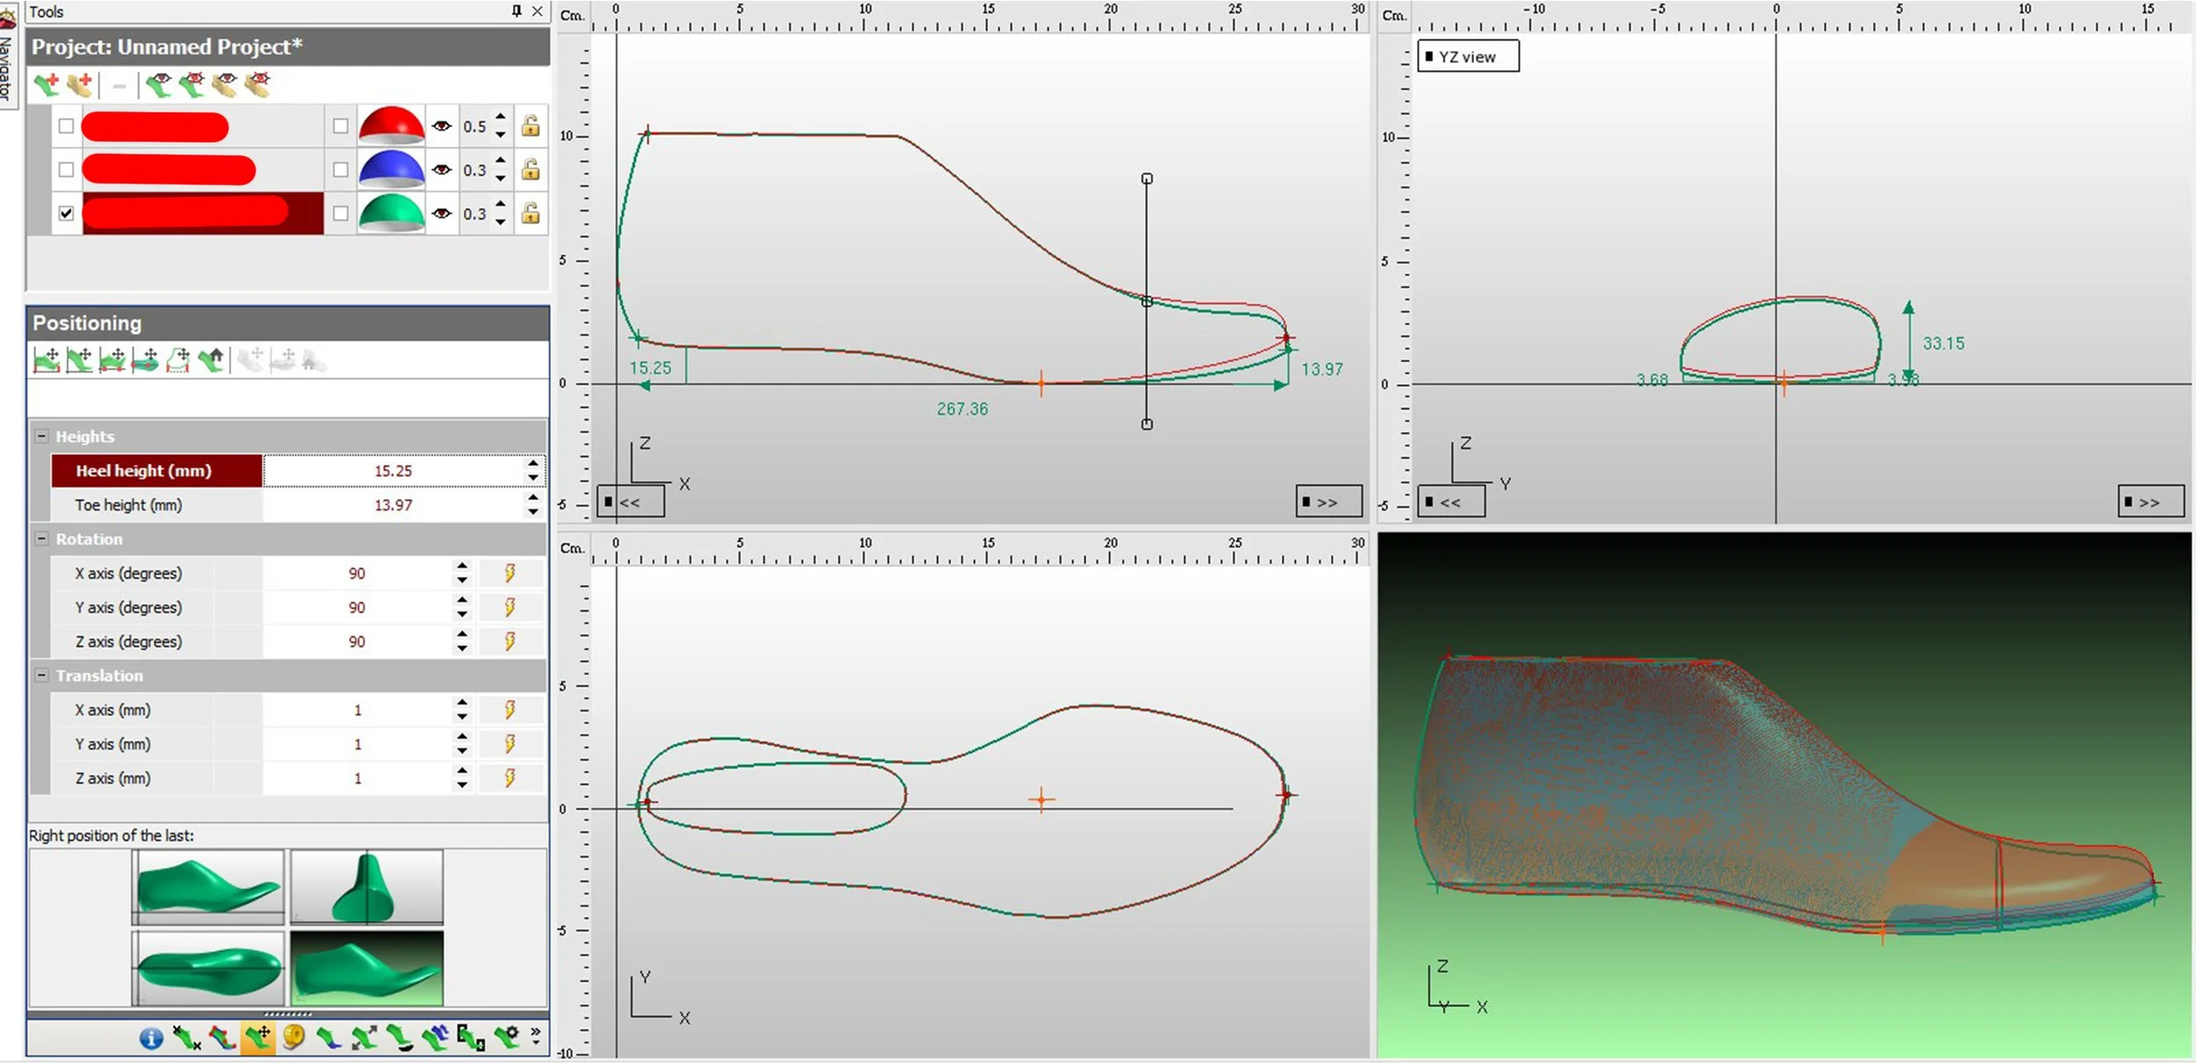Viewport: 2196px width, 1064px height.
Task: Collapse the Rotation section
Action: [x=41, y=539]
